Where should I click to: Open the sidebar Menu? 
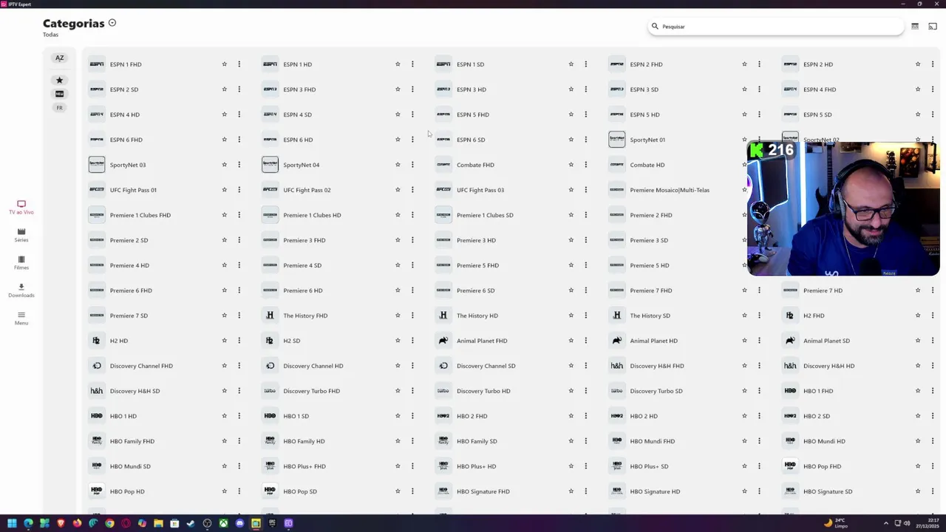[21, 318]
